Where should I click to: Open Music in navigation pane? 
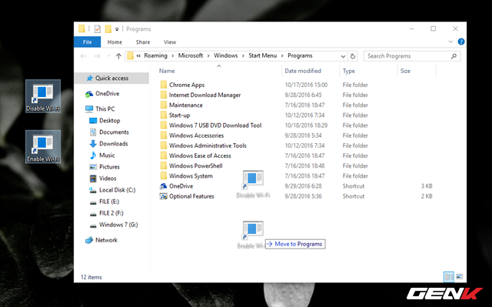(107, 155)
